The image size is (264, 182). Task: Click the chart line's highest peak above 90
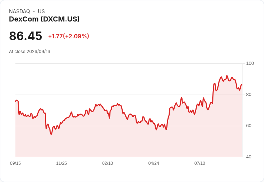tap(227, 76)
